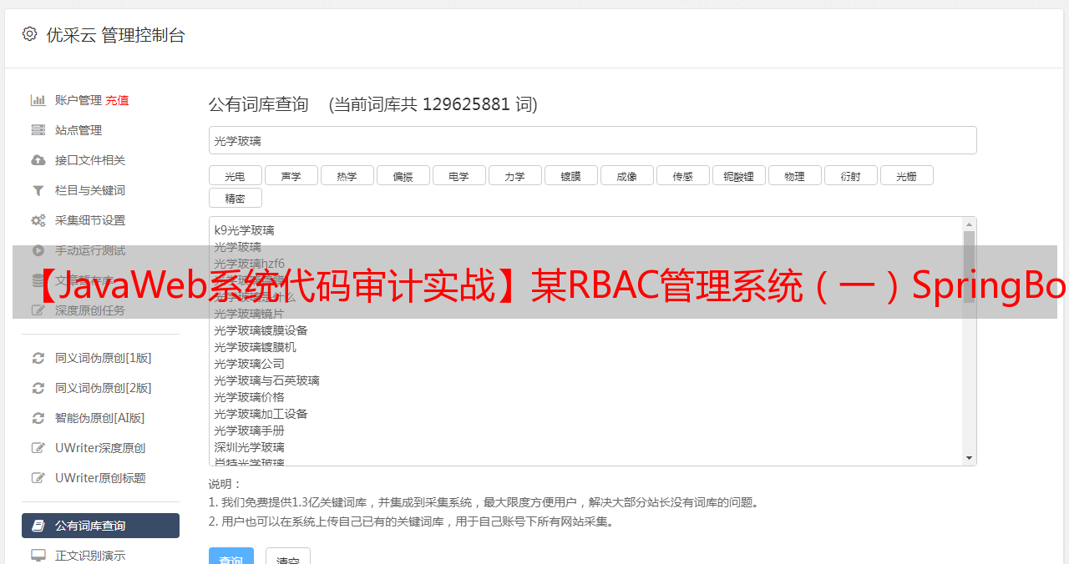Viewport: 1069px width, 564px height.
Task: Click the 优采云 管理控制台 title
Action: point(115,35)
